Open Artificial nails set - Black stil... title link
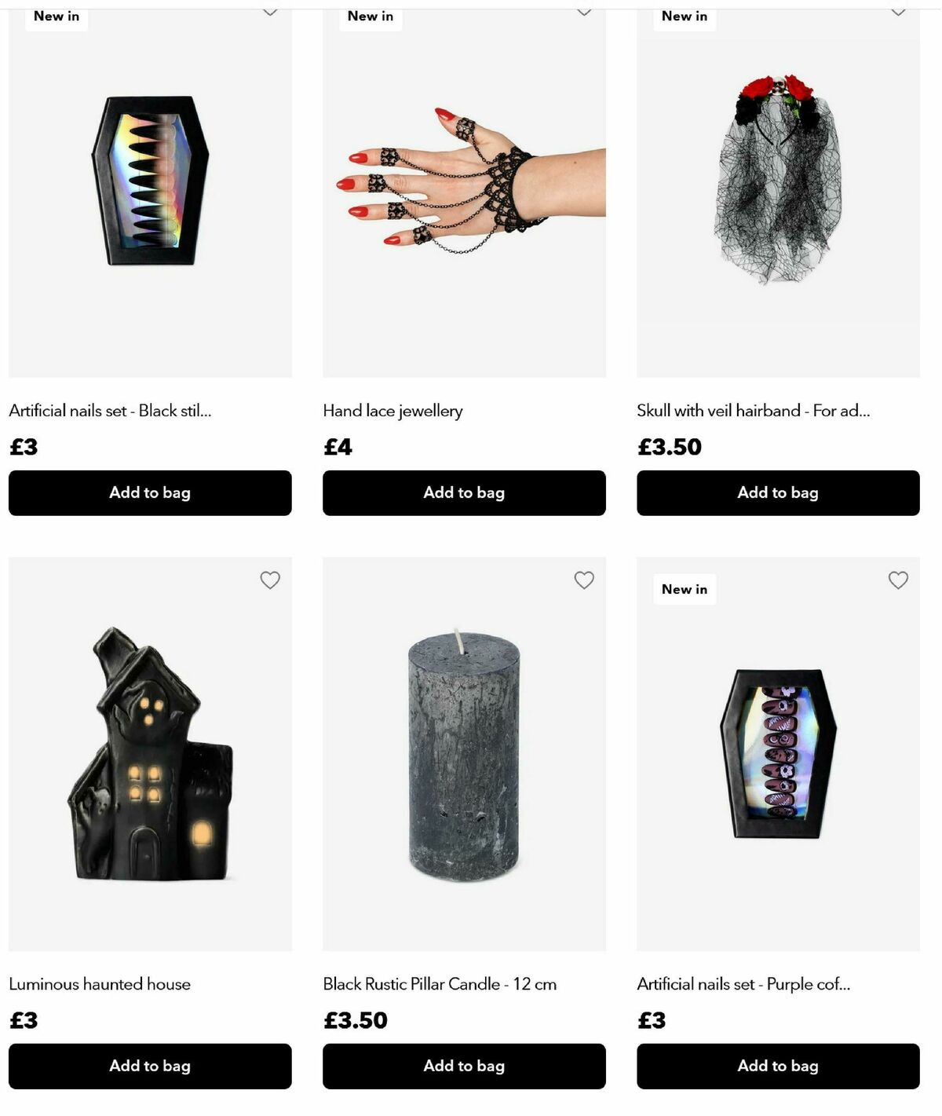Viewport: 942px width, 1116px height. pos(110,410)
